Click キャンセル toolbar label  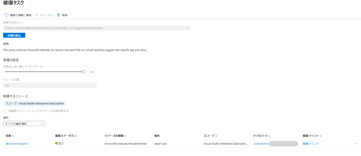47,15
